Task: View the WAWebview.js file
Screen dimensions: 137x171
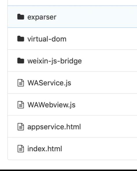Action: (51, 105)
